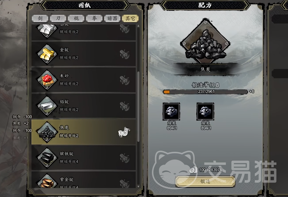Click the forging level experience bar
Viewport: 288px width, 197px height.
(205, 92)
